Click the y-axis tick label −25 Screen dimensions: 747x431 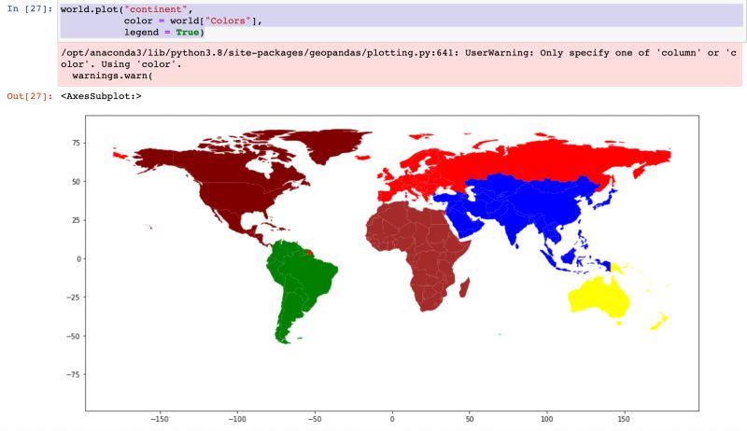click(x=74, y=298)
